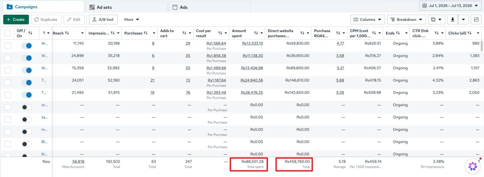The width and height of the screenshot is (484, 177).
Task: Click the Rs1,856.38 cost per purchase
Action: 216,56
